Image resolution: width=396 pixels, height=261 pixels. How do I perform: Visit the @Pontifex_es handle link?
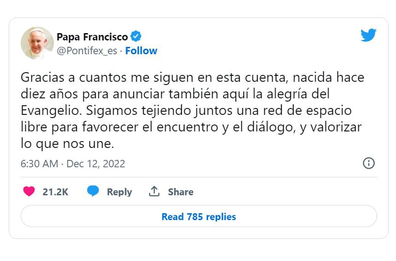point(87,51)
